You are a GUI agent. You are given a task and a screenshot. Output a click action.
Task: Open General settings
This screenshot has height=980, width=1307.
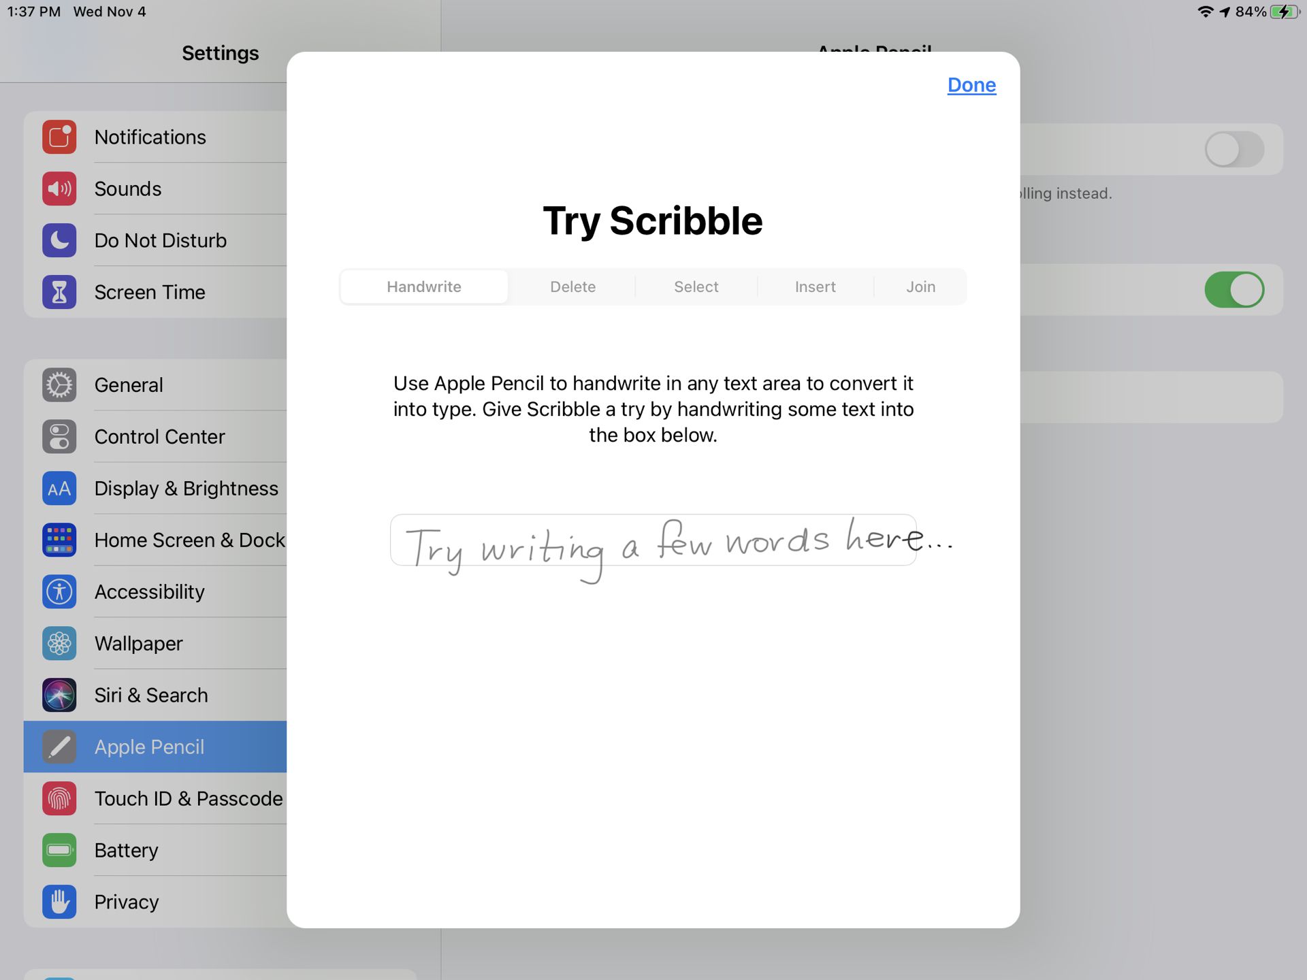pos(155,385)
